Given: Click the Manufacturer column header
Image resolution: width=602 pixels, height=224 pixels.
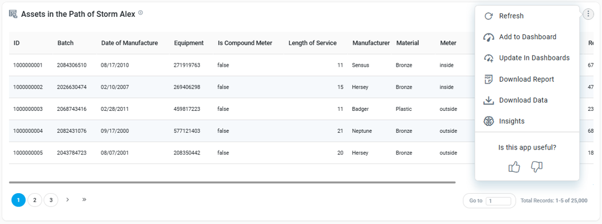Looking at the screenshot, I should tap(371, 43).
